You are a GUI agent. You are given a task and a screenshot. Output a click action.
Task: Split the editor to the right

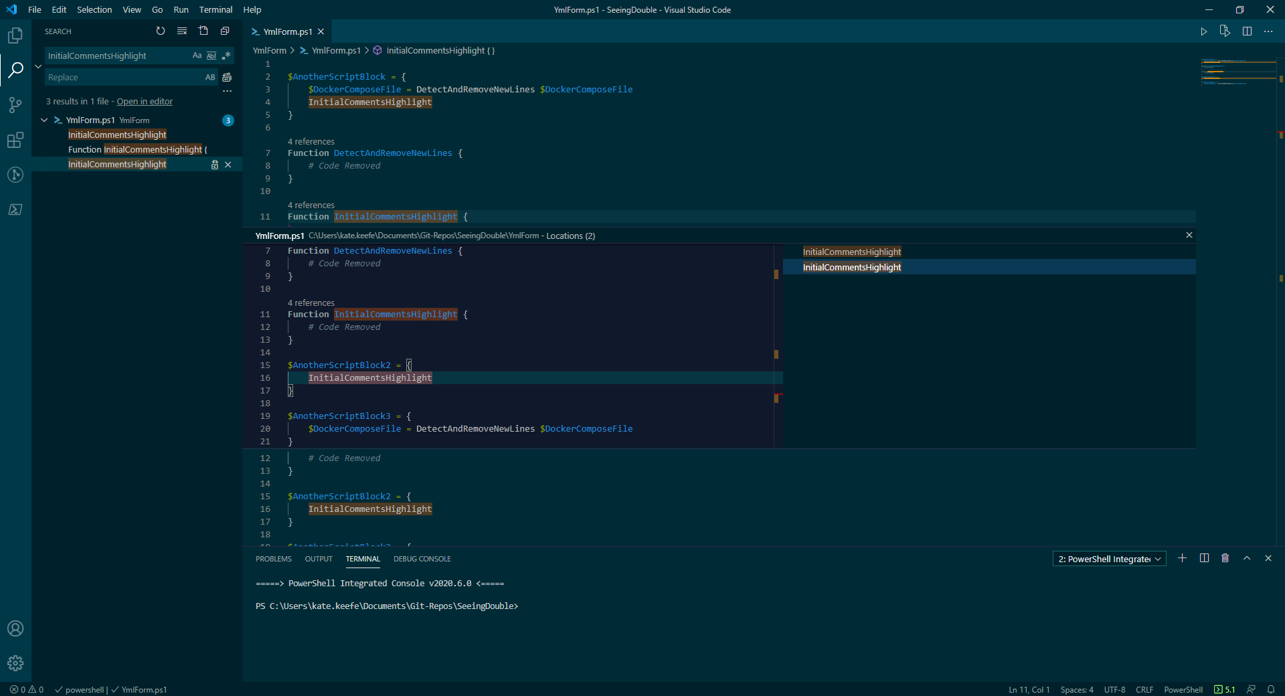click(x=1247, y=31)
